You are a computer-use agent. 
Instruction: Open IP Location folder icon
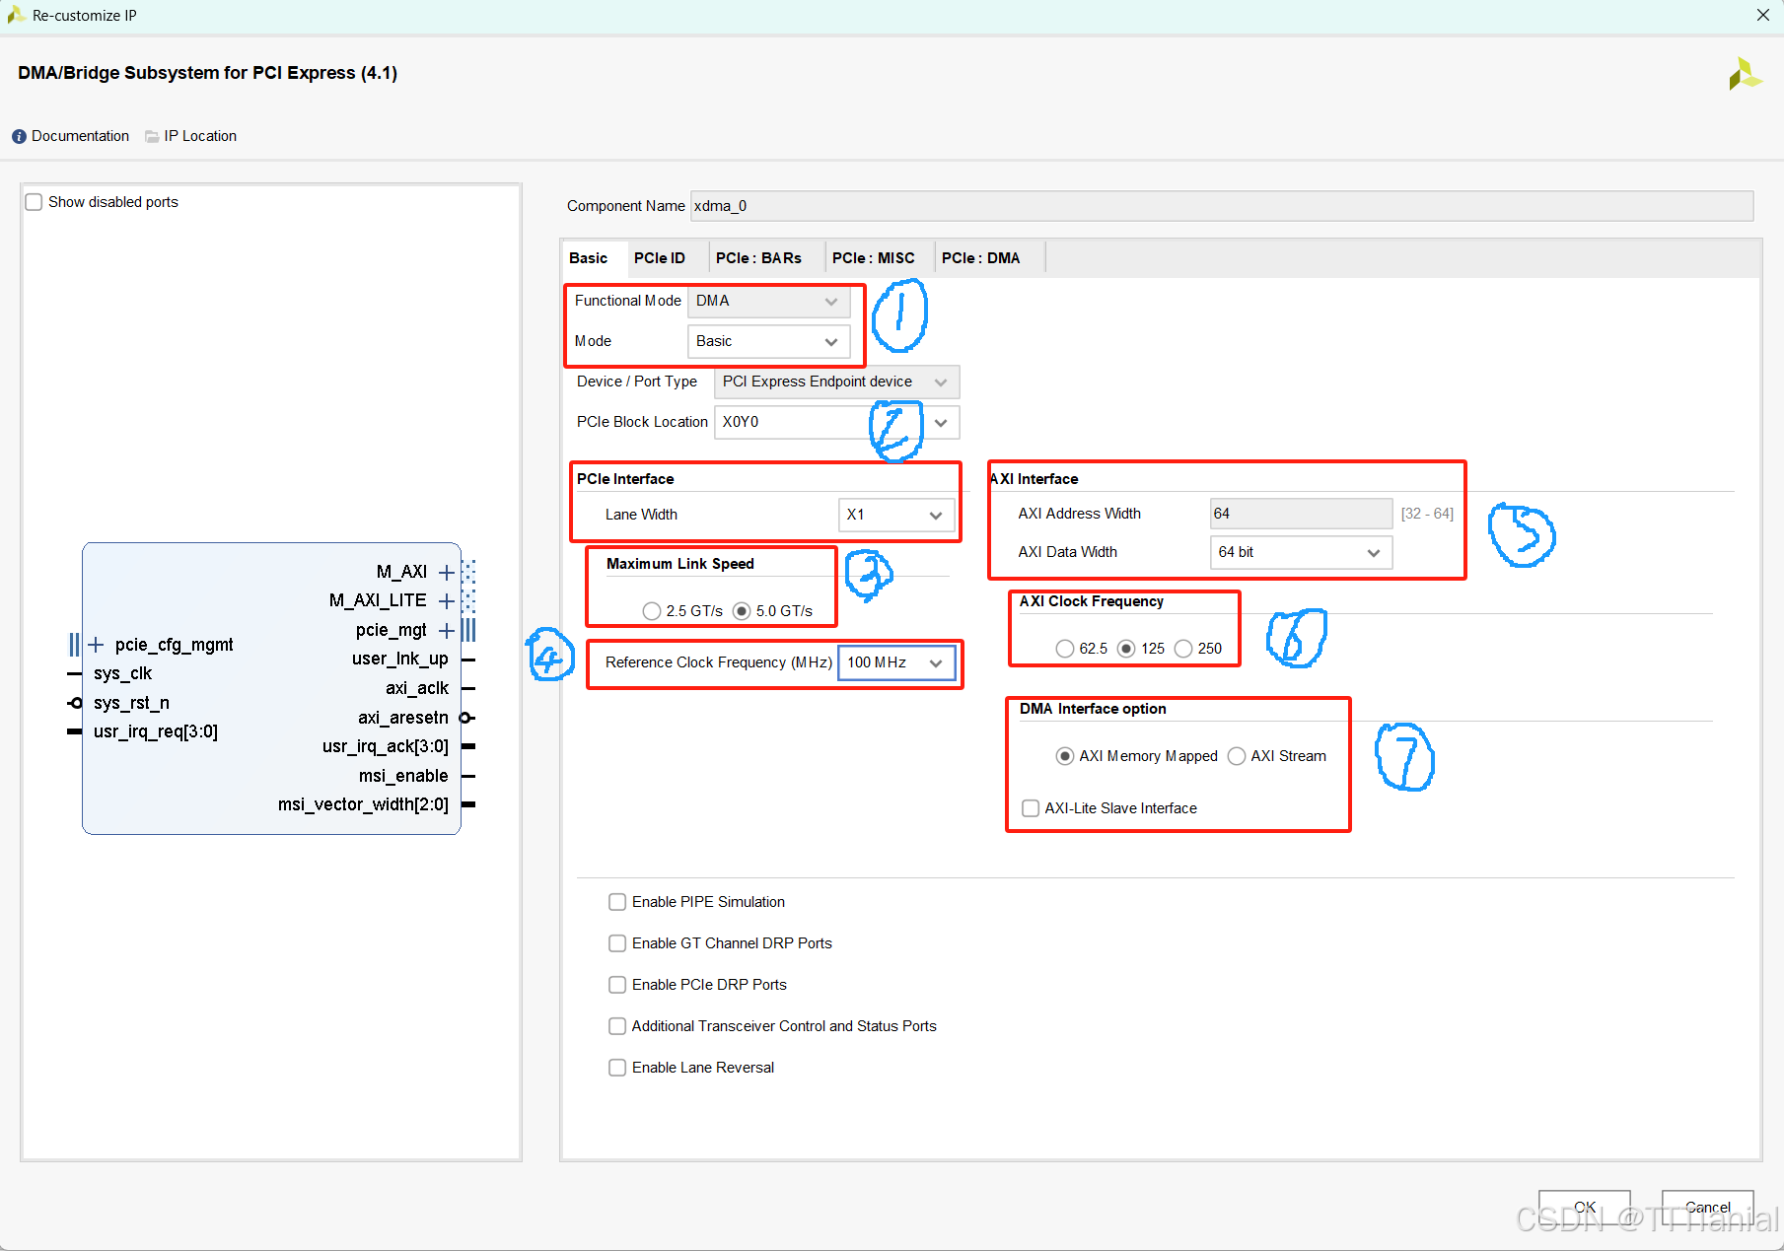(x=152, y=136)
